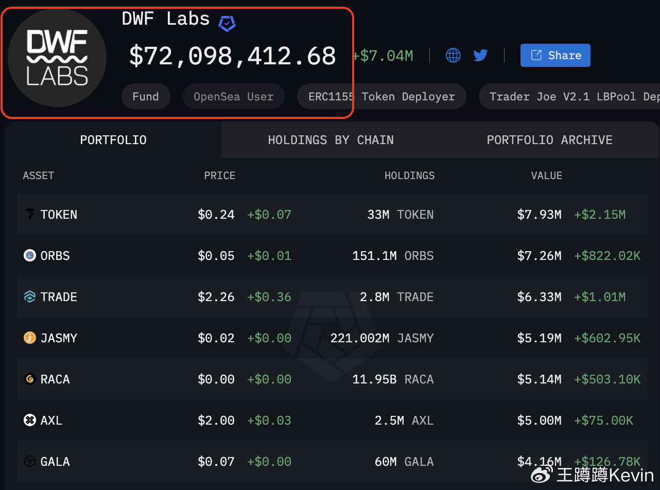Click the +$602.95K value change
The width and height of the screenshot is (660, 490).
coord(607,338)
